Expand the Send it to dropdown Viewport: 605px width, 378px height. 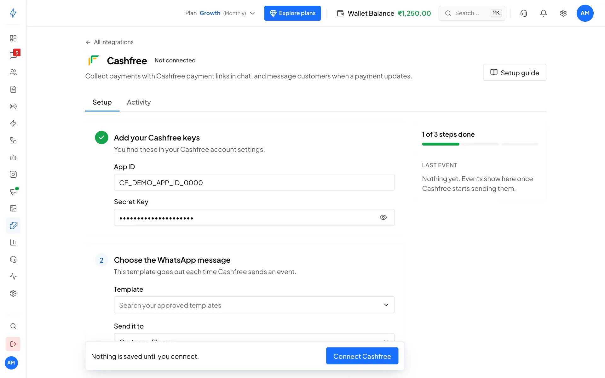(254, 338)
